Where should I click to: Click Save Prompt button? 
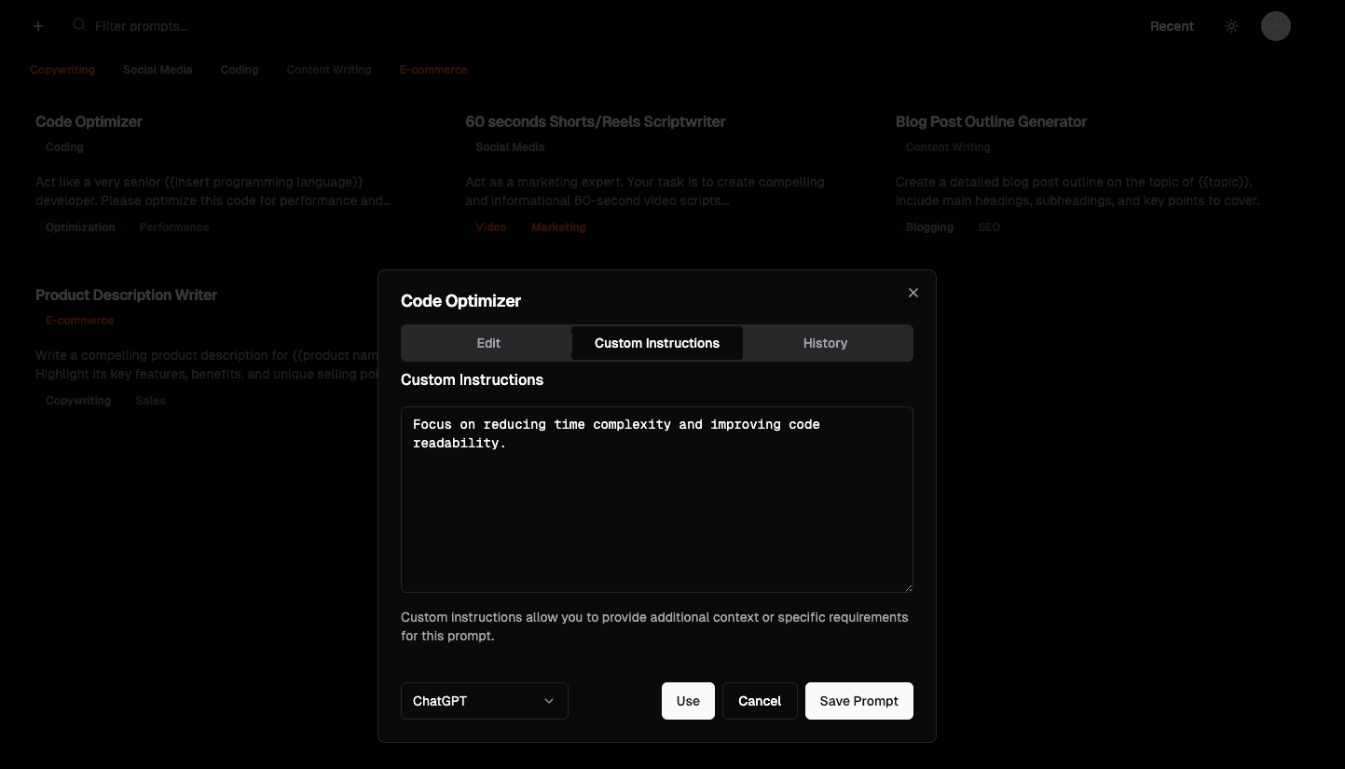(858, 701)
